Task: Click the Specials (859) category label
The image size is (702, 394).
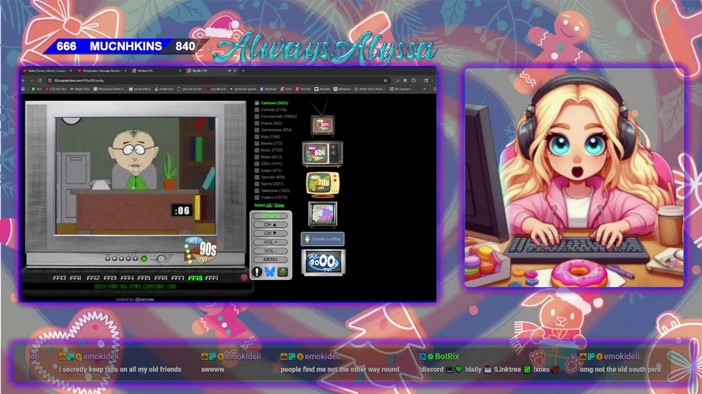Action: (273, 177)
